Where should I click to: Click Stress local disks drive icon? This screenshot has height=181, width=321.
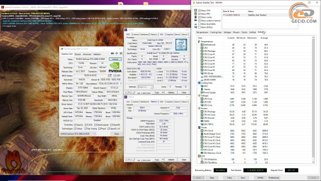tap(196, 24)
